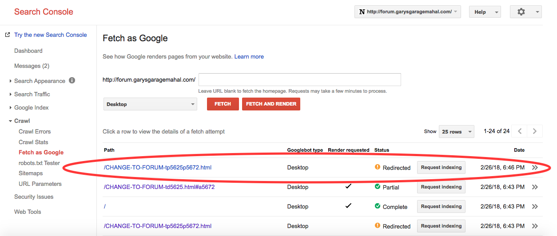
Task: Click the settings gear icon
Action: (x=521, y=12)
